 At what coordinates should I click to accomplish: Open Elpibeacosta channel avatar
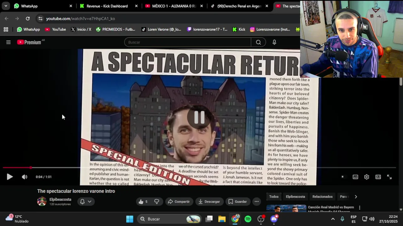click(42, 202)
